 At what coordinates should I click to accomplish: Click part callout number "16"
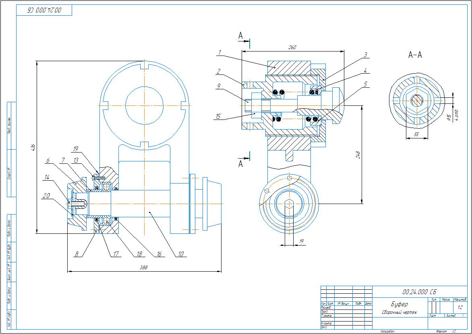(159, 254)
